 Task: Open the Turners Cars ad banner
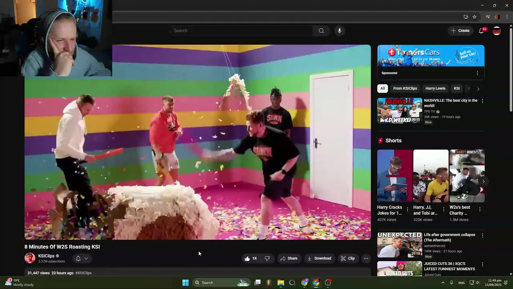[431, 55]
